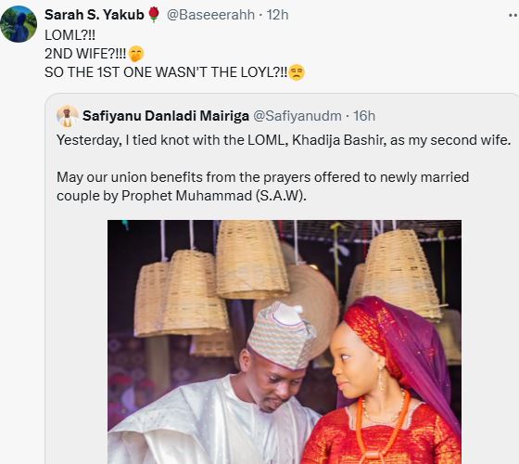
Task: Visit the @Baseeerahh handle
Action: click(210, 15)
